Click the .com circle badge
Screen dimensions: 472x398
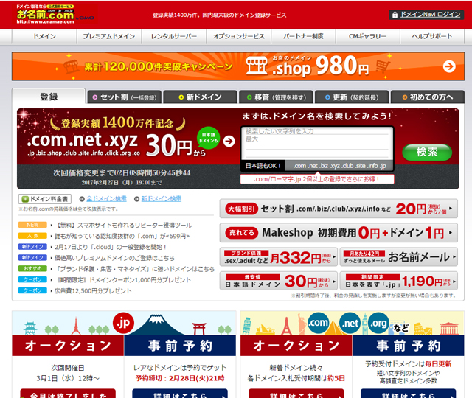[x=318, y=323]
